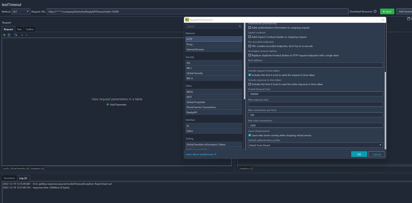412x203 pixels.
Task: Click the green add parameter plus icon
Action: (x=5, y=35)
